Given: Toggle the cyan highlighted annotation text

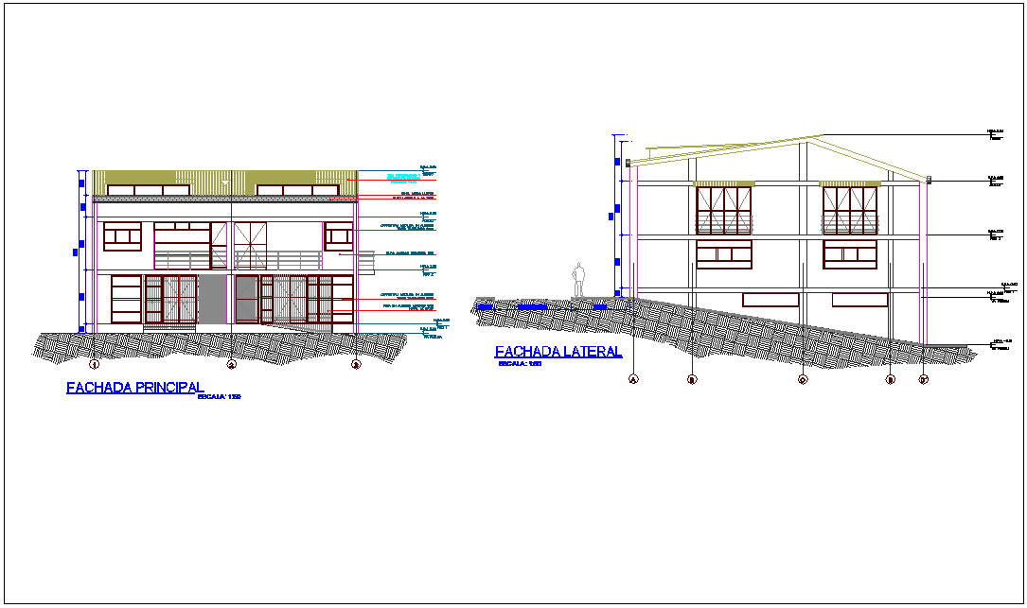Looking at the screenshot, I should pyautogui.click(x=402, y=175).
